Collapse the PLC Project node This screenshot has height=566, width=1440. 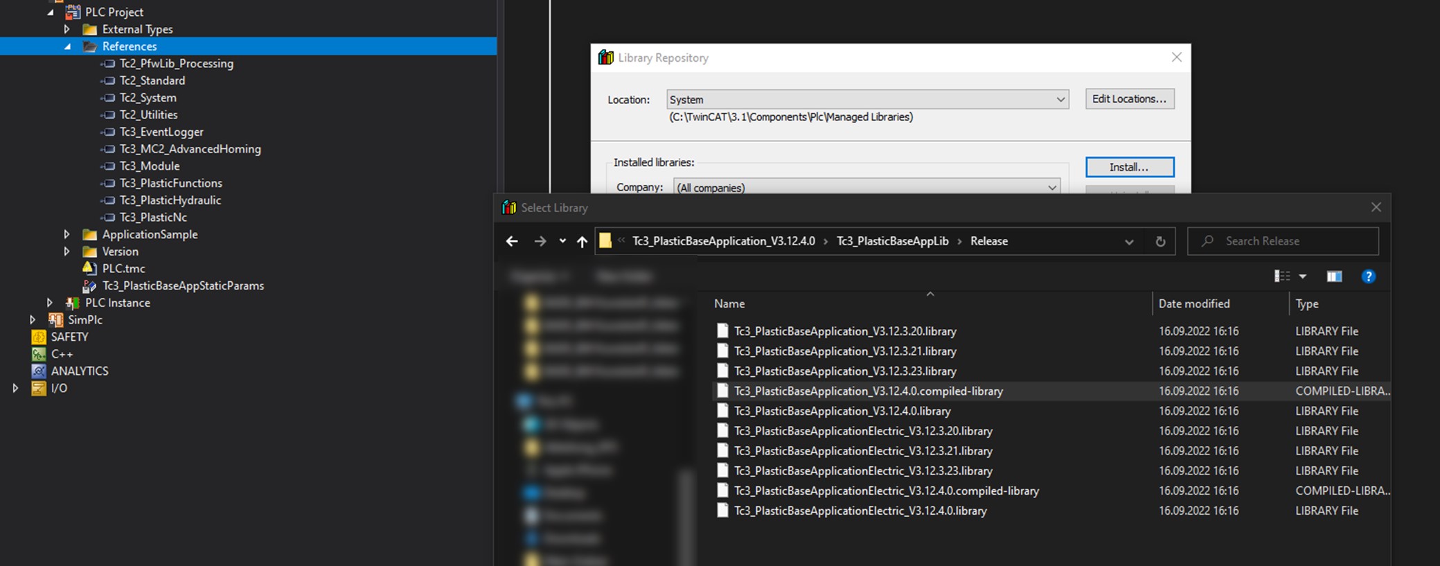point(51,12)
